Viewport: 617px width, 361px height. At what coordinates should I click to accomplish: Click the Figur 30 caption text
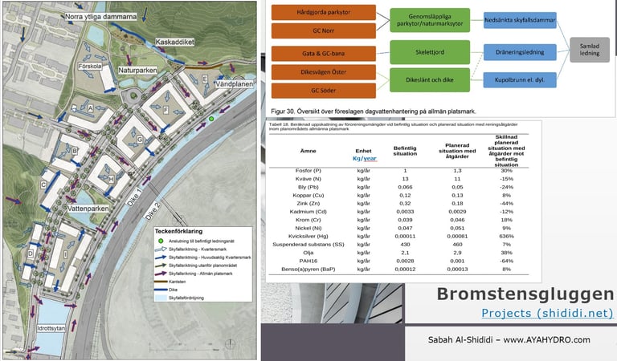click(x=374, y=112)
